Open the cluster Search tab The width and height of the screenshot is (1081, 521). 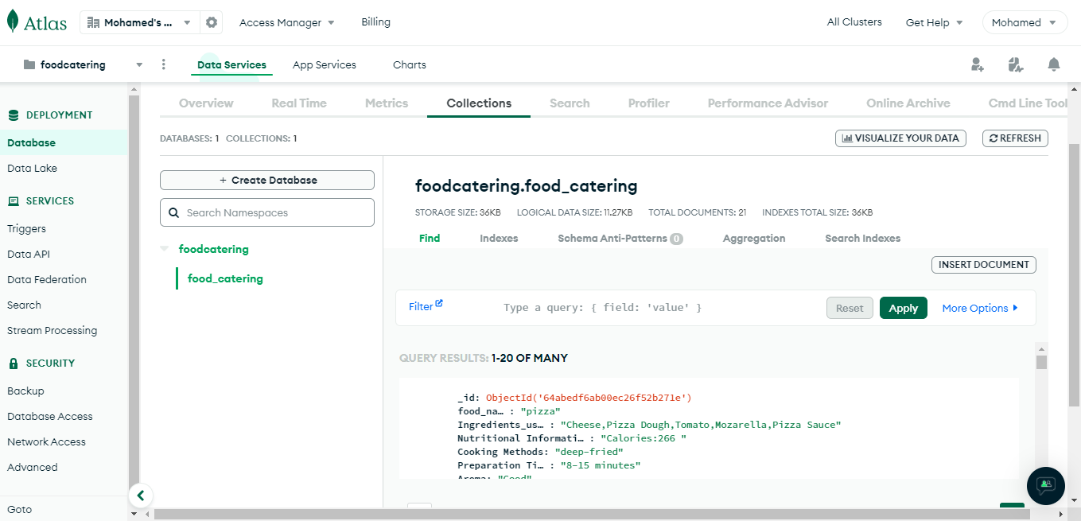coord(570,103)
